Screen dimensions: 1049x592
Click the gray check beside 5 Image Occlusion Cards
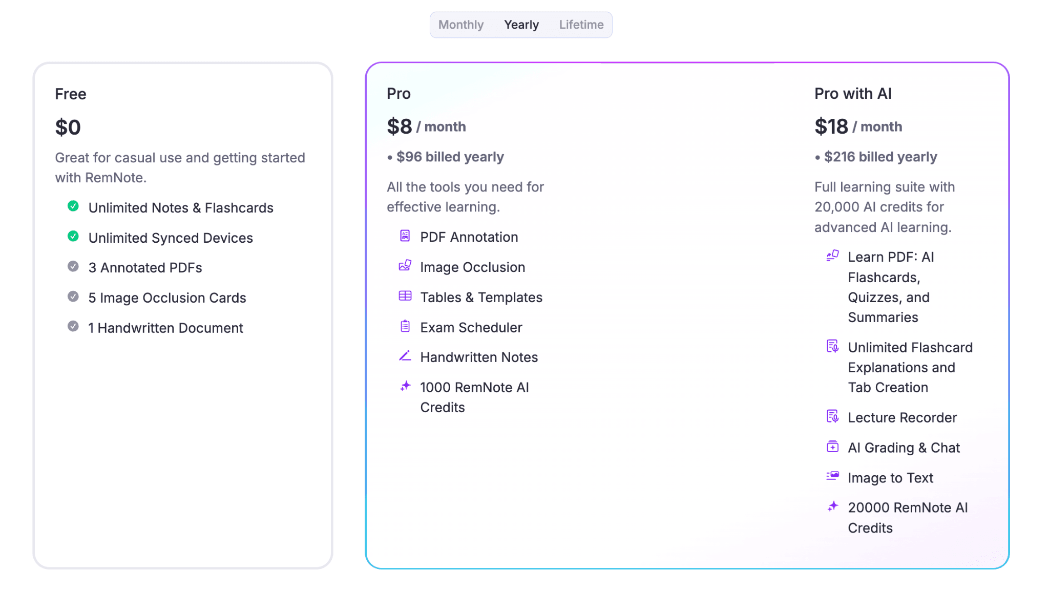click(x=73, y=297)
